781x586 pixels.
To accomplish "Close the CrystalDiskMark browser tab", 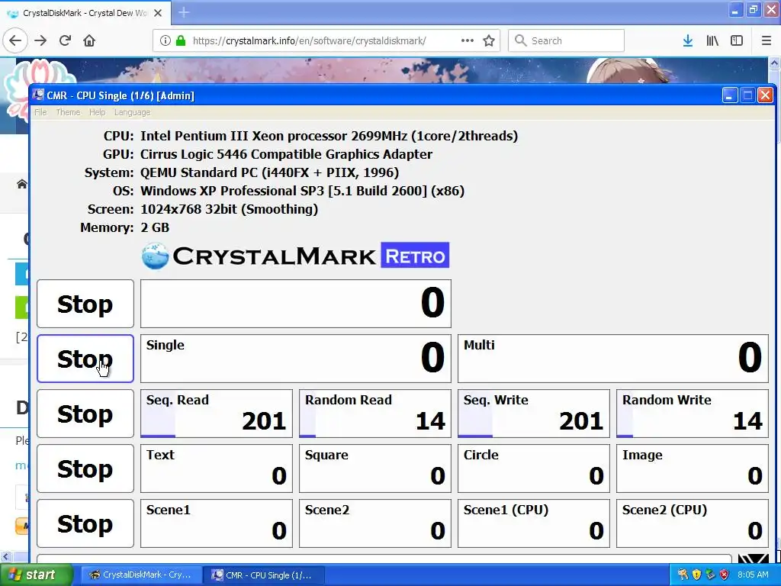I will pyautogui.click(x=158, y=13).
